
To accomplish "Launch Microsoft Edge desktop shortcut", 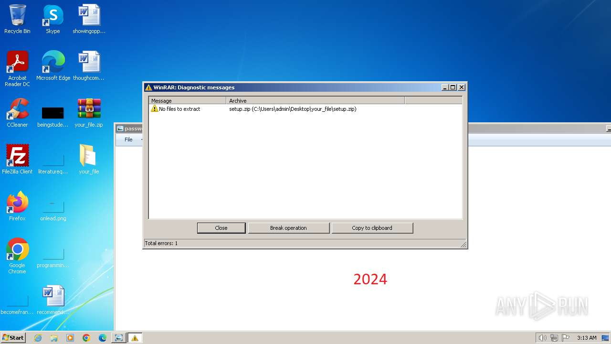I will (x=53, y=65).
